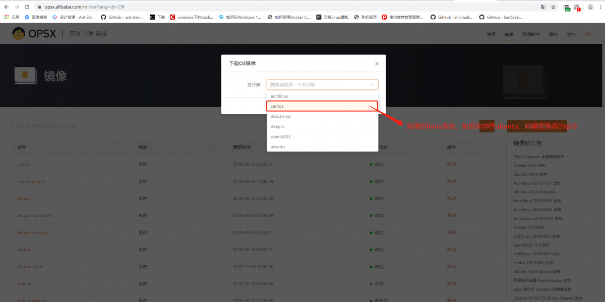Open the 宝塔Linux面板 bookmark
The image size is (605, 302).
click(x=332, y=17)
